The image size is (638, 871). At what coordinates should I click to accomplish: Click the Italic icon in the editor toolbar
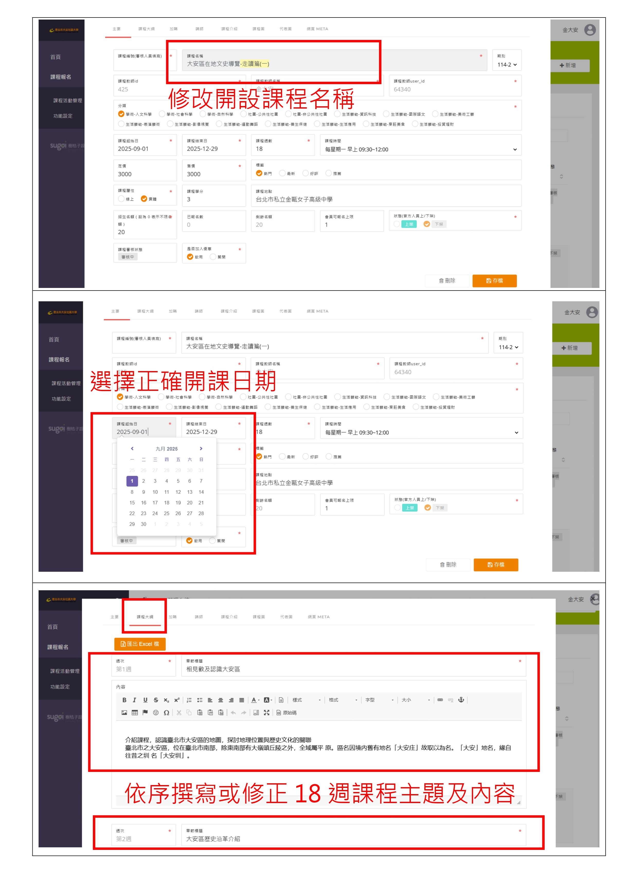134,700
